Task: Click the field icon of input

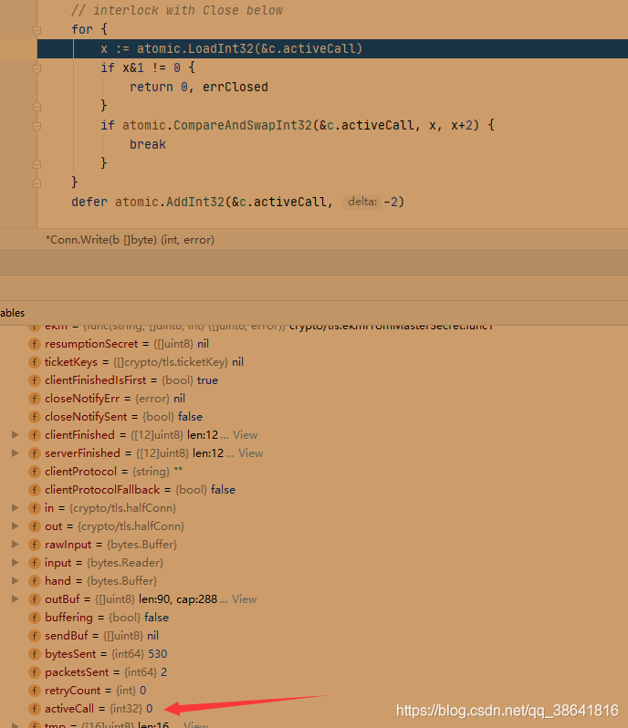Action: tap(35, 563)
